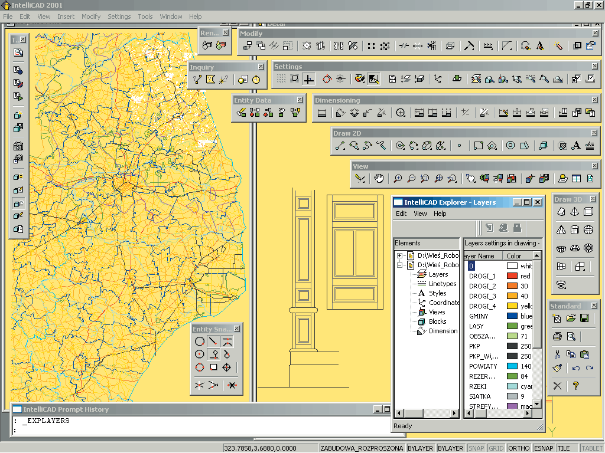Click the Text tool icon in Draw 2D
The image size is (605, 453).
coord(577,146)
